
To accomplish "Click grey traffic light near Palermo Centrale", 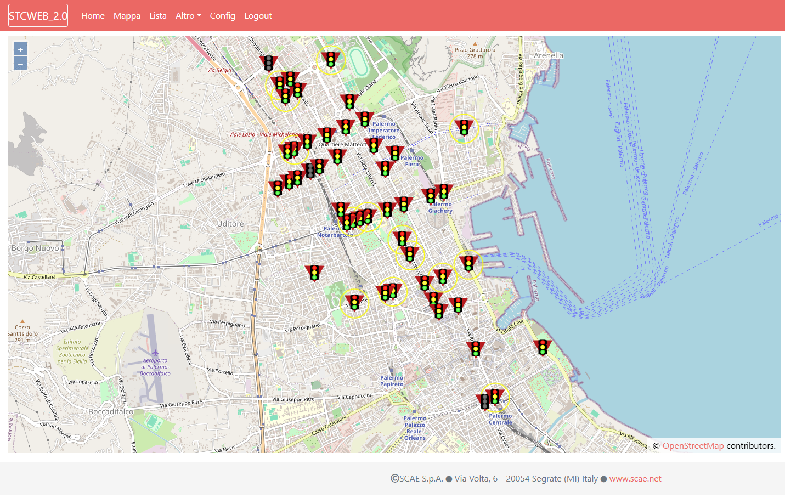I will click(x=484, y=401).
